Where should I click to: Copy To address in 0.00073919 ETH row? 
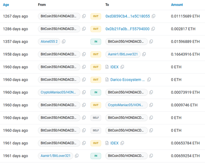click(x=151, y=92)
